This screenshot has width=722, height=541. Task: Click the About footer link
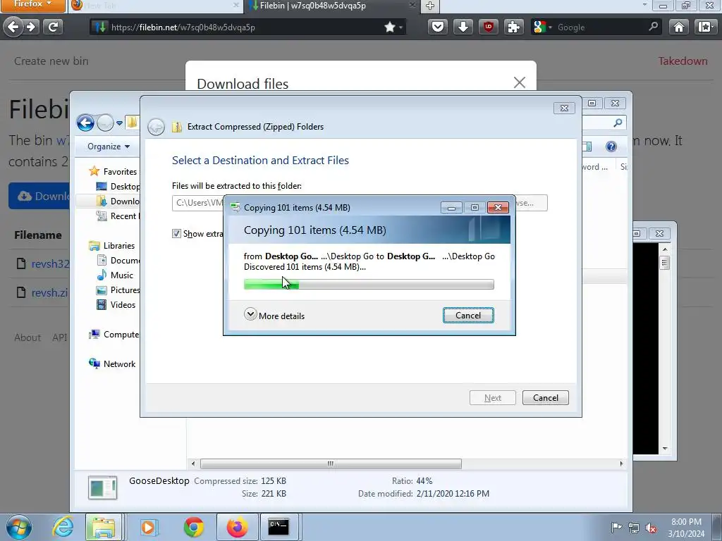click(x=27, y=337)
